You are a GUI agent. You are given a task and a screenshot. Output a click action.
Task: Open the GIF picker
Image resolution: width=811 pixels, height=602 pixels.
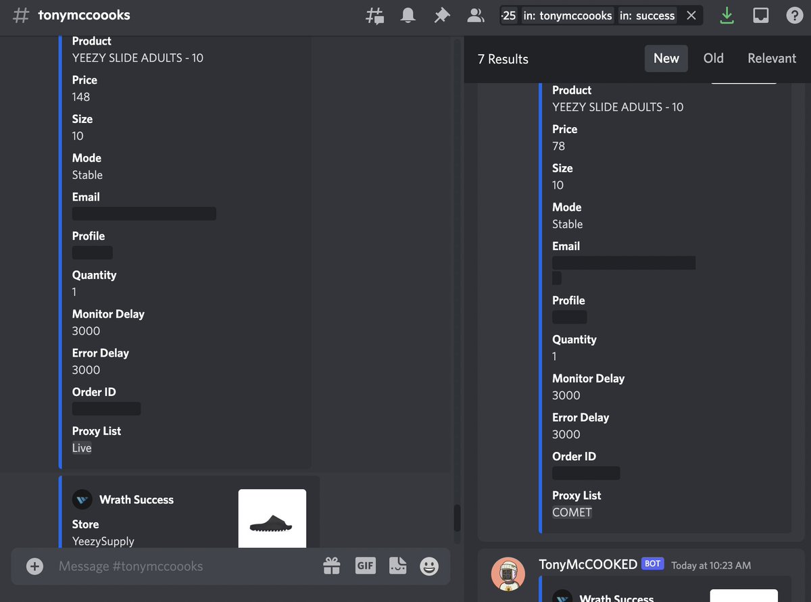click(365, 566)
